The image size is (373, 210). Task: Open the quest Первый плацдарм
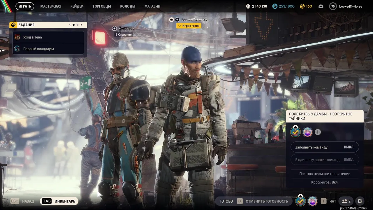click(48, 49)
